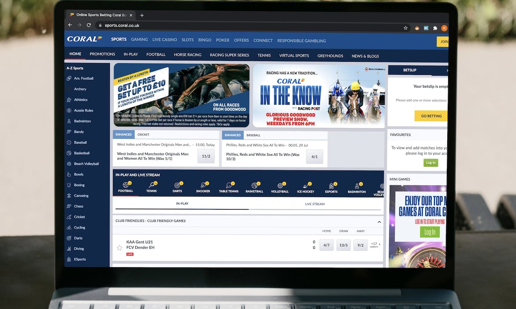516x309 pixels.
Task: Show in-play Volleyball icon
Action: [x=280, y=185]
